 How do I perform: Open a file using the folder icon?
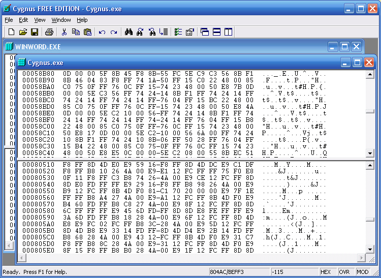(23, 32)
